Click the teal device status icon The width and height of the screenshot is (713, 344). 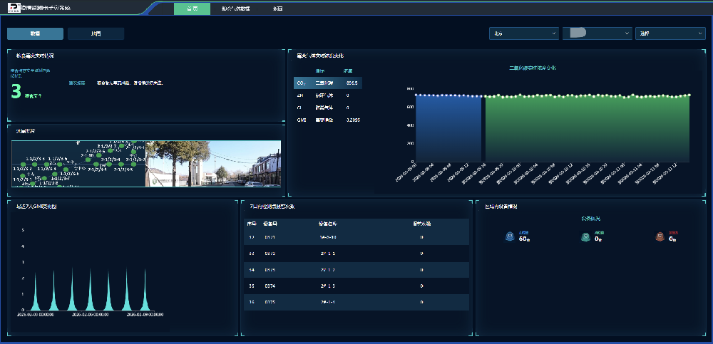click(585, 237)
